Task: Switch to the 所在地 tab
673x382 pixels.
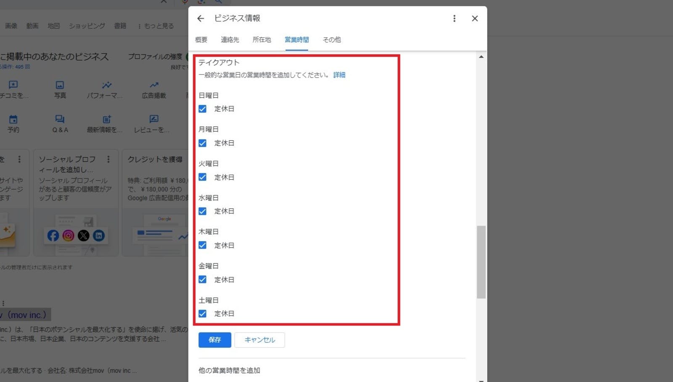Action: pos(262,40)
